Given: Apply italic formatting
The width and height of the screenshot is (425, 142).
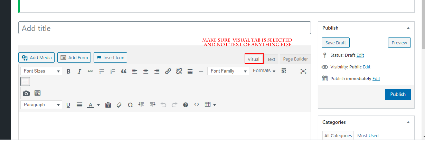Looking at the screenshot, I should pyautogui.click(x=79, y=71).
